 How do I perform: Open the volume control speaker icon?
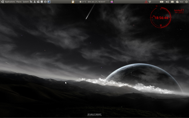[167, 2]
